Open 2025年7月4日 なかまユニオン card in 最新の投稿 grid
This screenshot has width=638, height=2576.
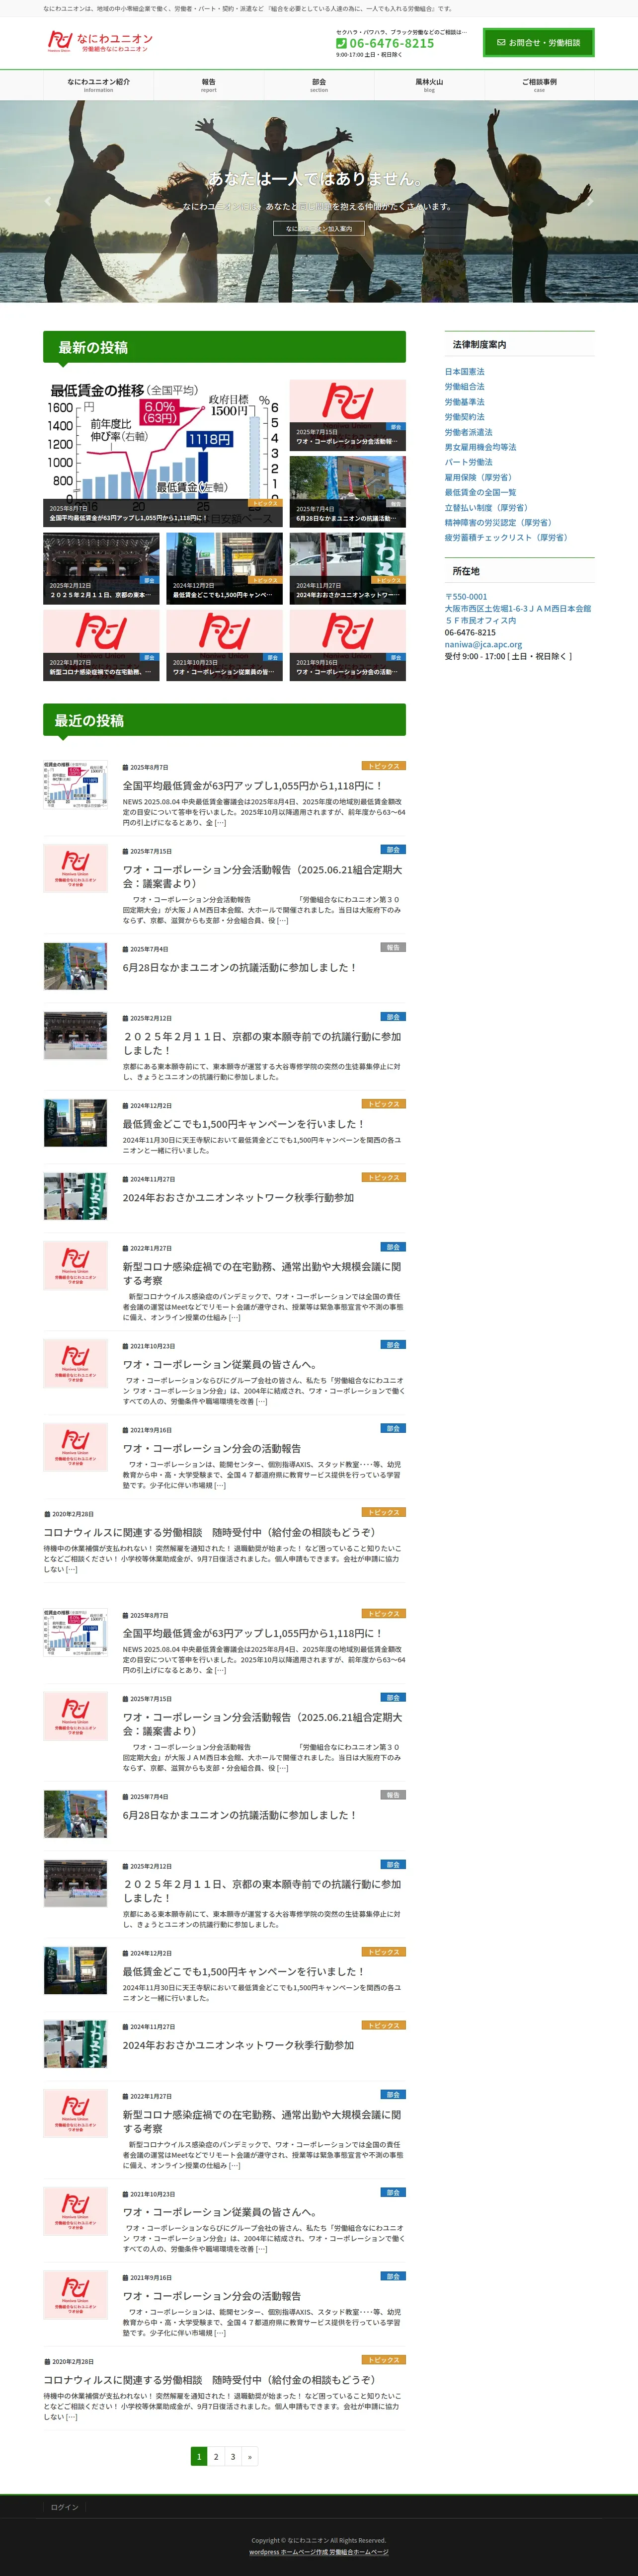point(348,491)
